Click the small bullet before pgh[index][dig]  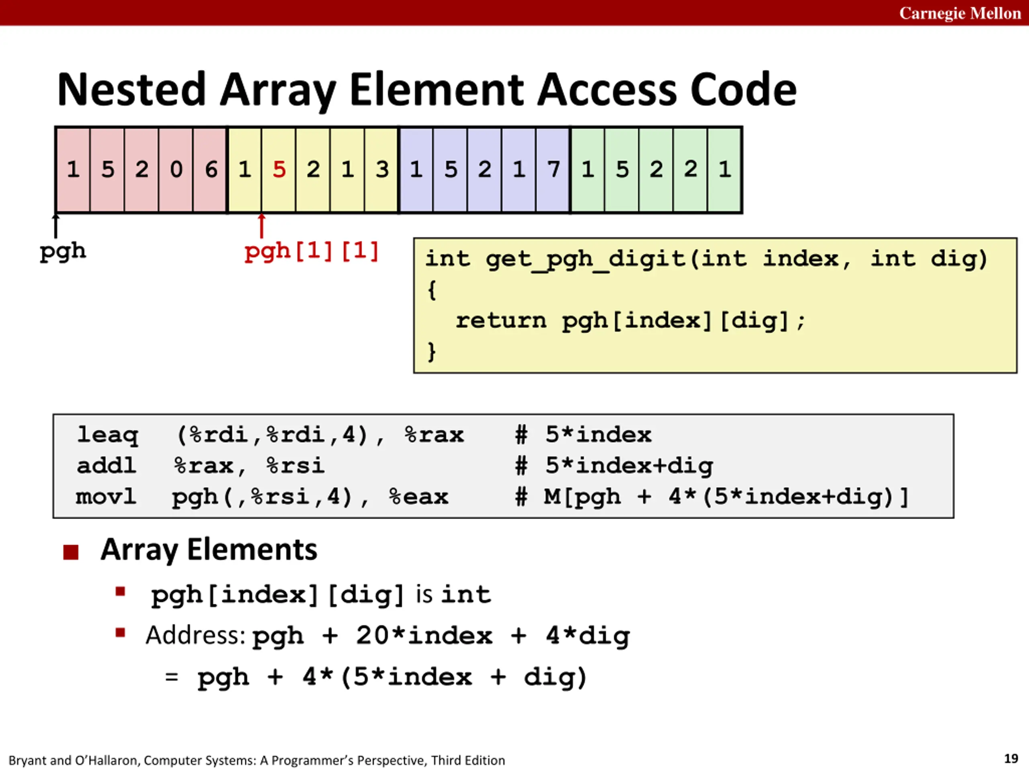[x=121, y=591]
